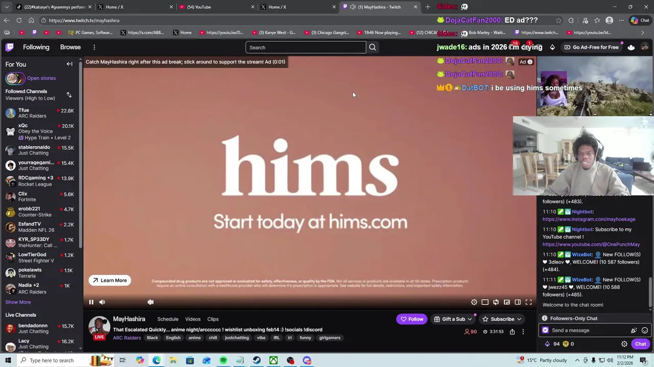Open Steam from taskbar
The image size is (654, 367).
tap(256, 361)
